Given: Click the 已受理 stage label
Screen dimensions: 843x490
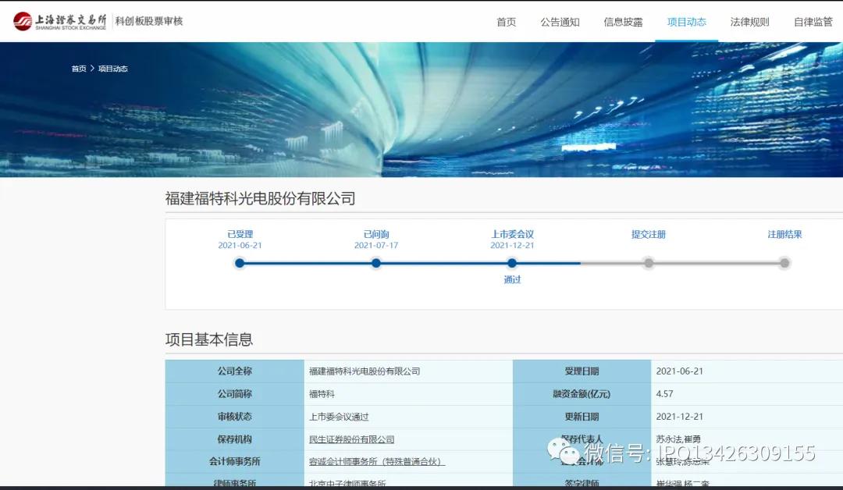Looking at the screenshot, I should (240, 234).
